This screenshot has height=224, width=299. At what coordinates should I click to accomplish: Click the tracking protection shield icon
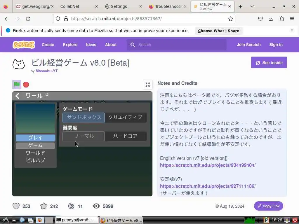point(58,19)
